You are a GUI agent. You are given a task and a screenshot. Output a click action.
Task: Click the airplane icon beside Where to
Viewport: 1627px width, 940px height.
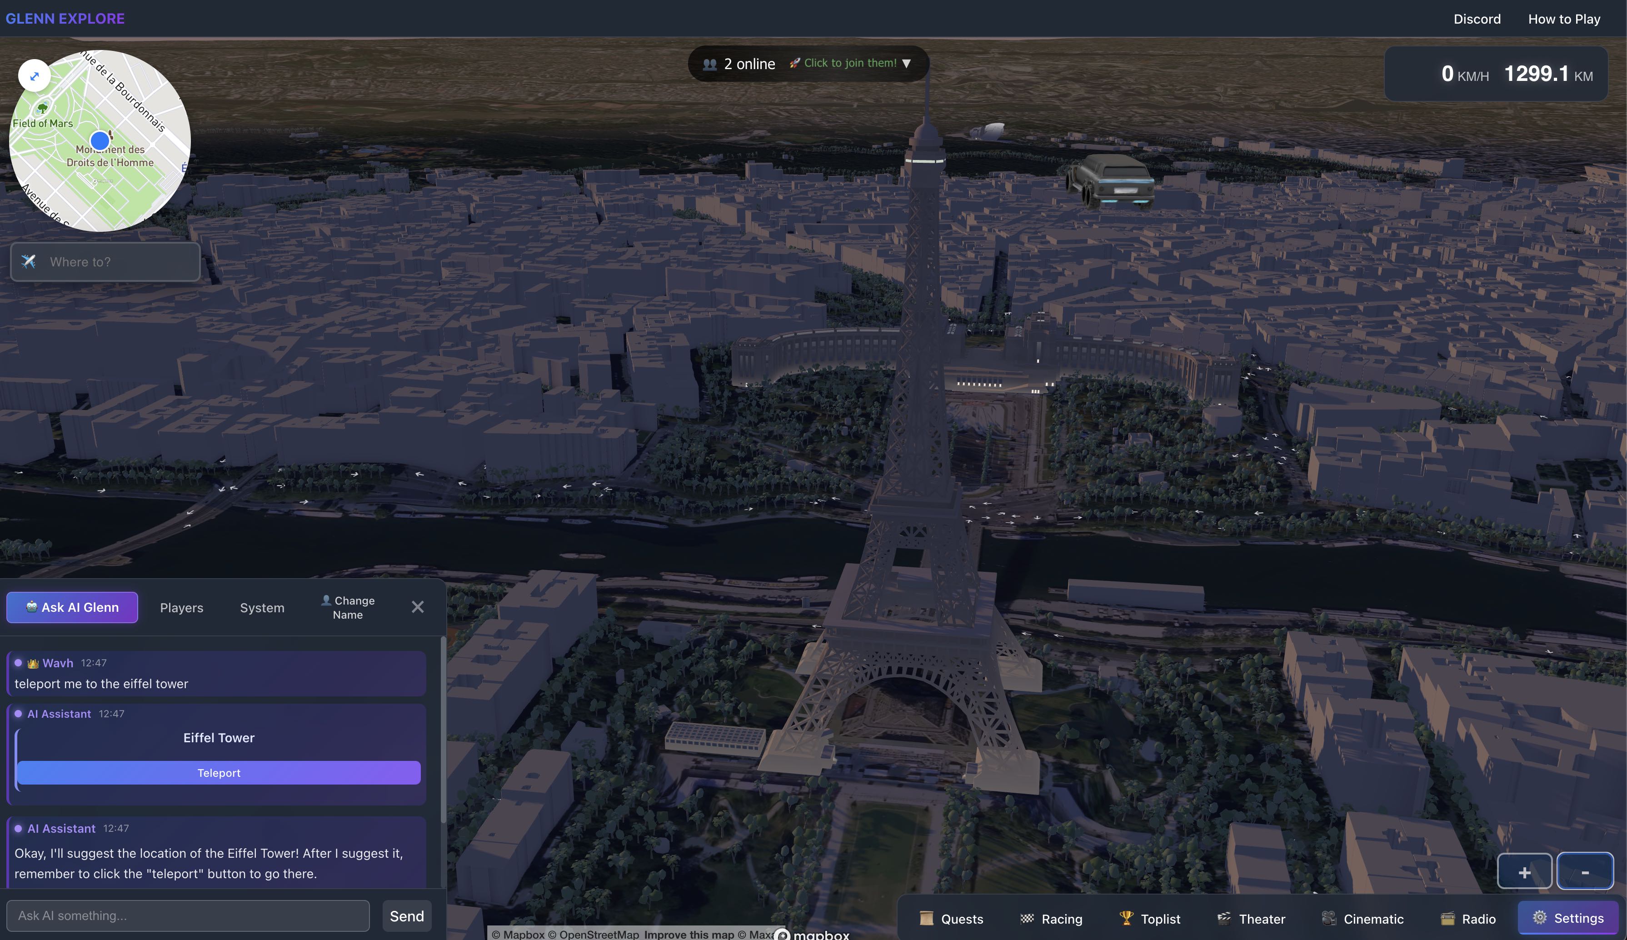click(x=28, y=261)
